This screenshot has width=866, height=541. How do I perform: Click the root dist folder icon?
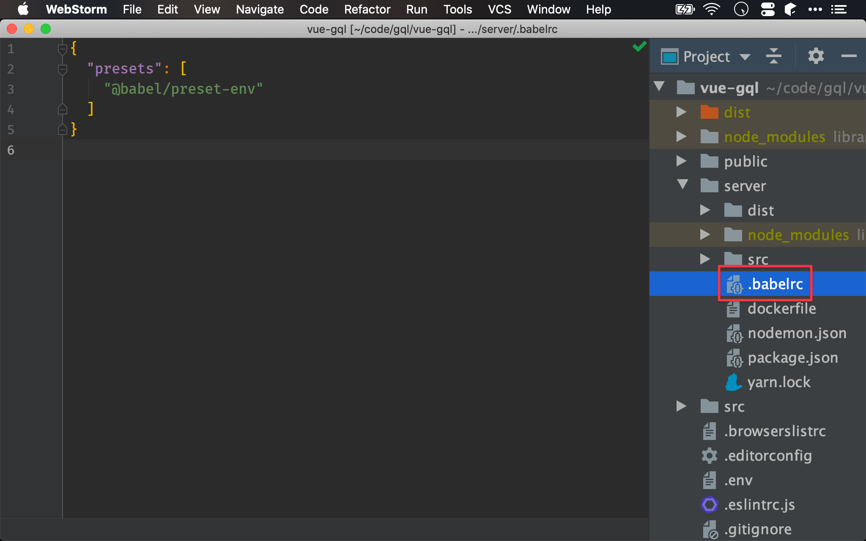pos(709,112)
